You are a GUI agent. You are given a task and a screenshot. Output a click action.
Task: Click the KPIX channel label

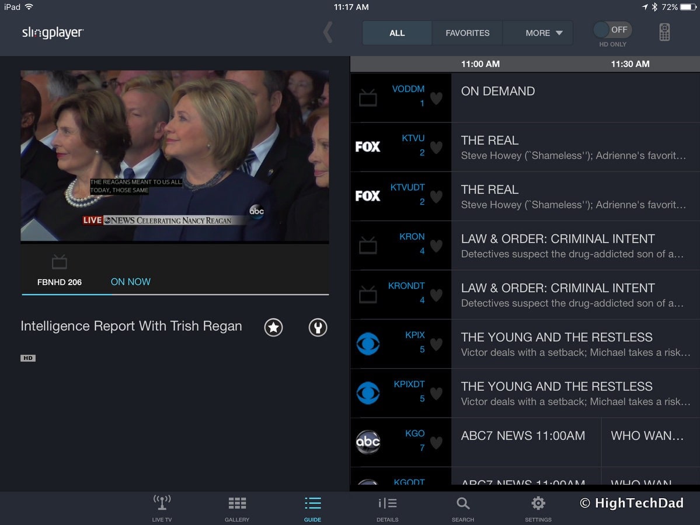pos(415,335)
